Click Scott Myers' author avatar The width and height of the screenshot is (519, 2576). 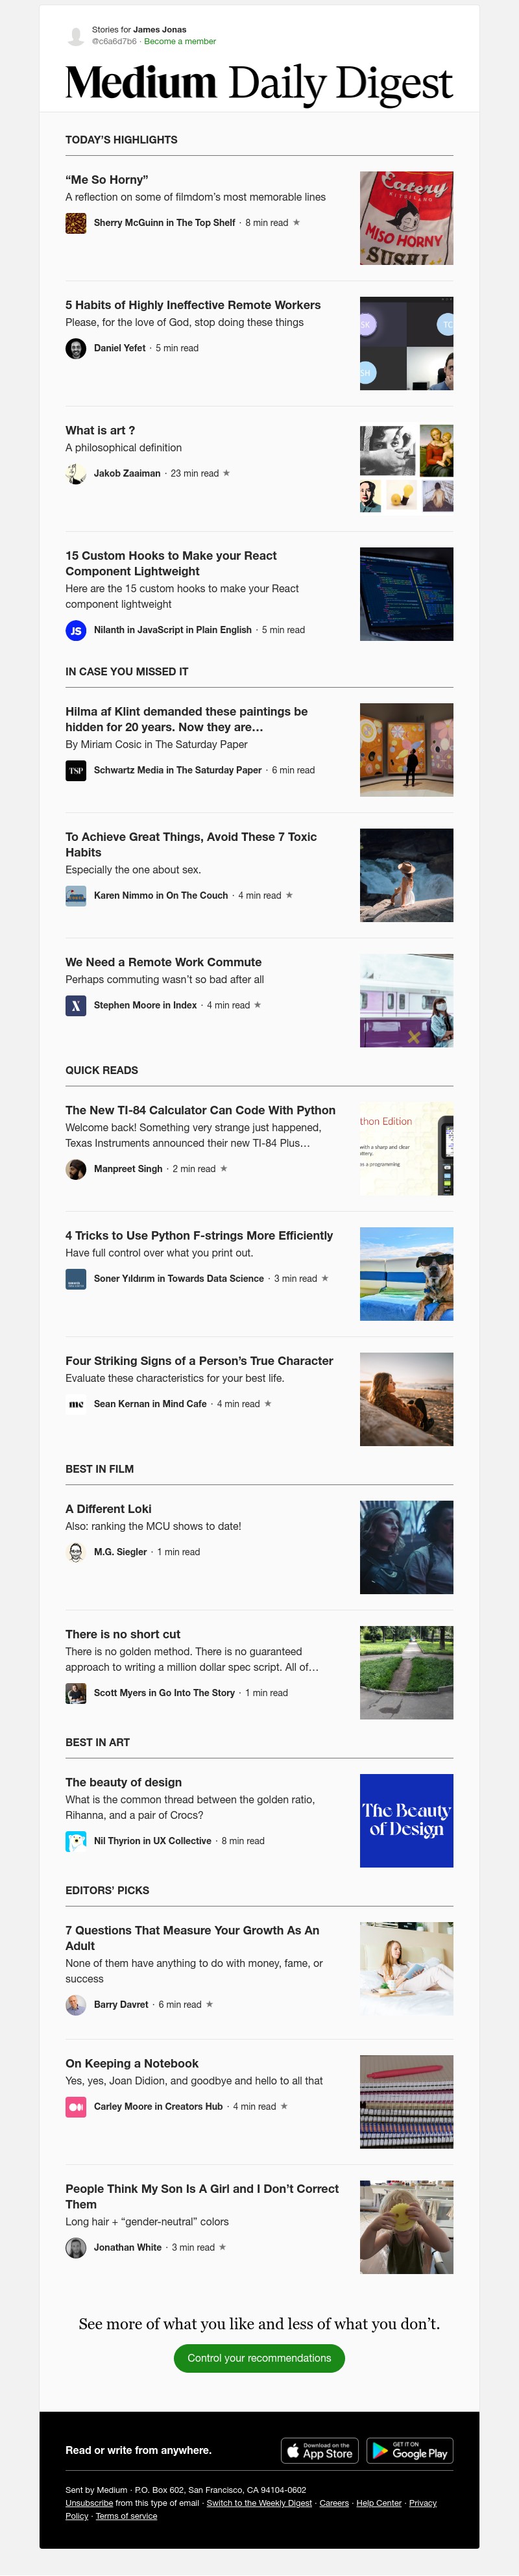pos(76,1693)
